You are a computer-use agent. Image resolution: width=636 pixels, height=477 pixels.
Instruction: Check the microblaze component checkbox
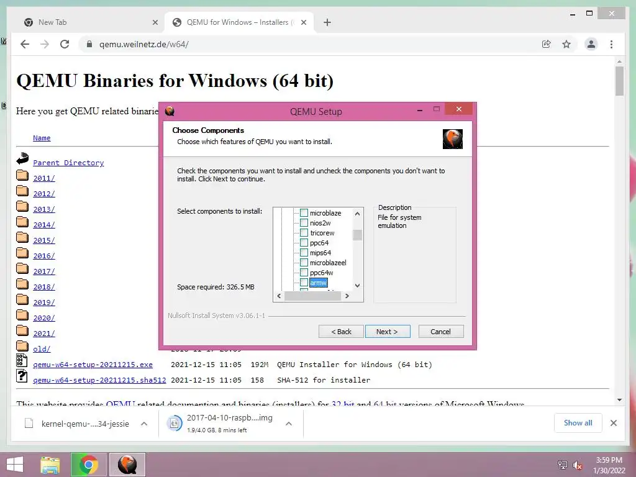(x=304, y=213)
